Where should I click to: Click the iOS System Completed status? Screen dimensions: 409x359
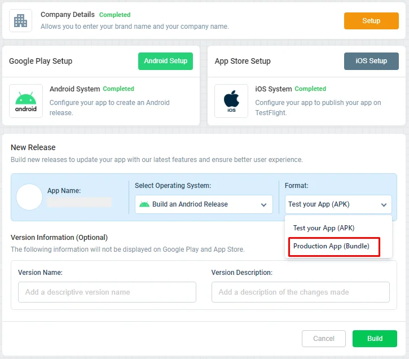tap(310, 89)
